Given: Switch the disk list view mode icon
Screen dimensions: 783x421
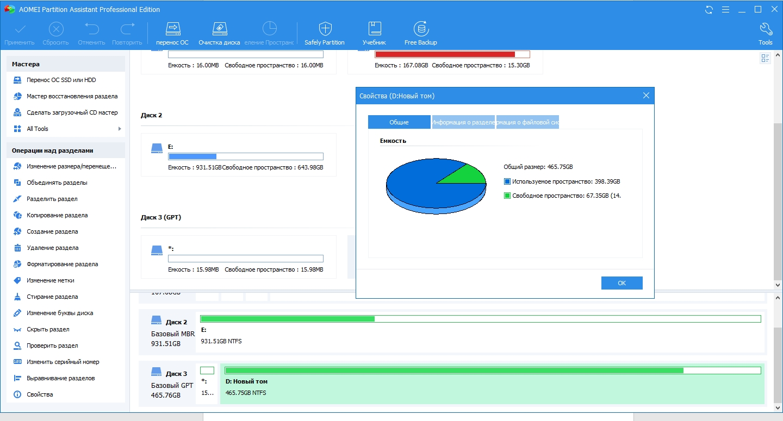Looking at the screenshot, I should point(766,58).
